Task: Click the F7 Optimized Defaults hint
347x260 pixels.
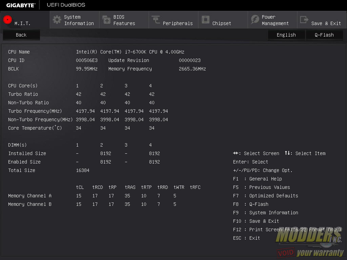Action: point(266,196)
